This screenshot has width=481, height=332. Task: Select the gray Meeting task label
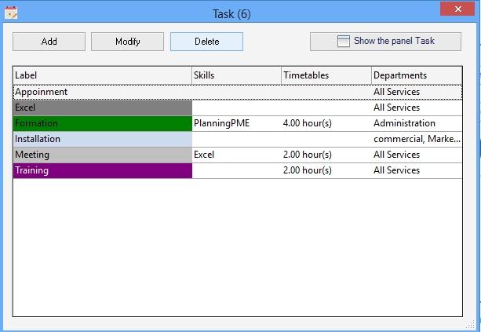click(102, 155)
